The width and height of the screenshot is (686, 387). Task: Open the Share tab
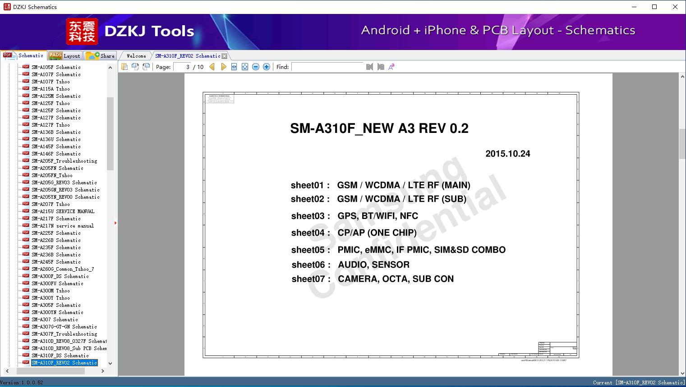coord(101,55)
